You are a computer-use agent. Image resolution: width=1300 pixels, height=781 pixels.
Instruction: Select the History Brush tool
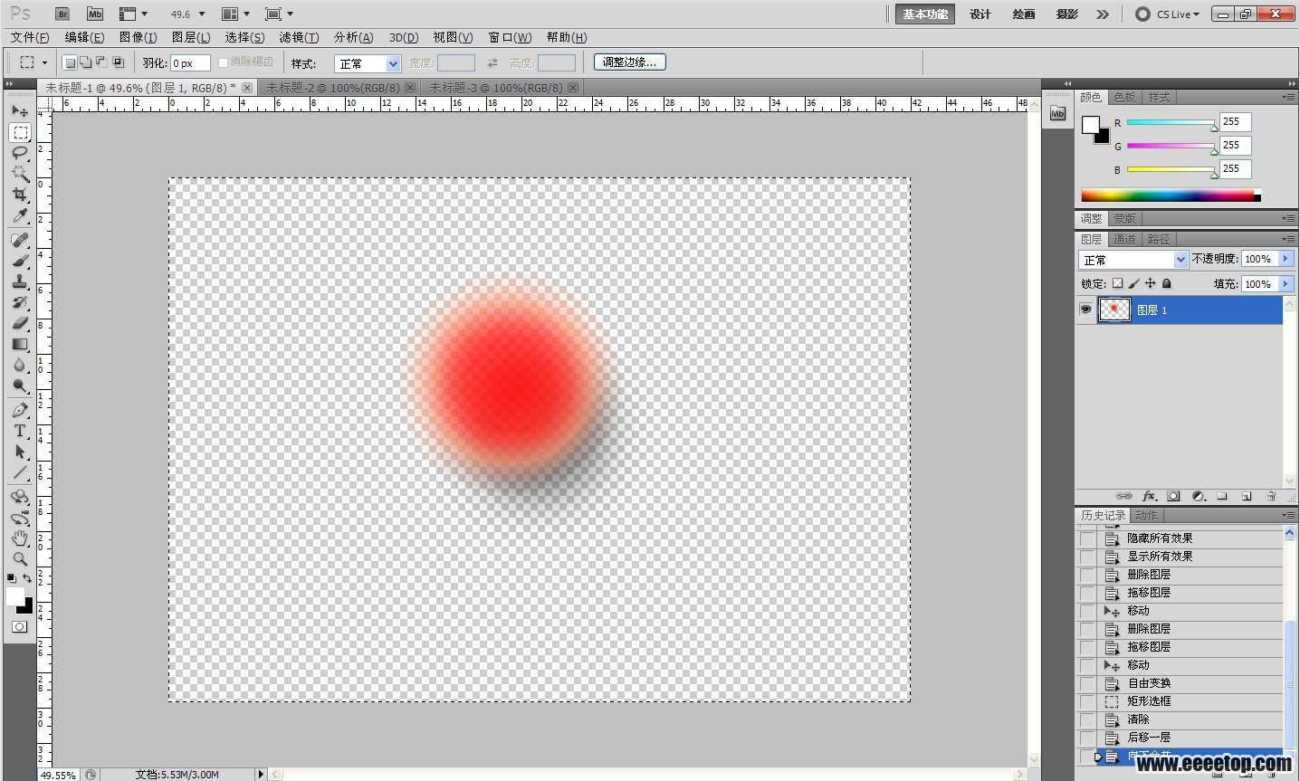(x=20, y=302)
